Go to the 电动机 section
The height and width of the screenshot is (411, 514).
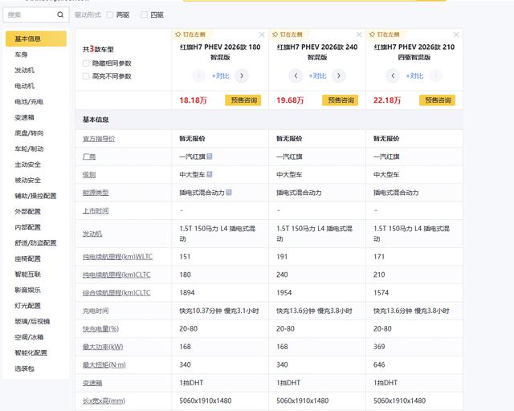(x=24, y=86)
